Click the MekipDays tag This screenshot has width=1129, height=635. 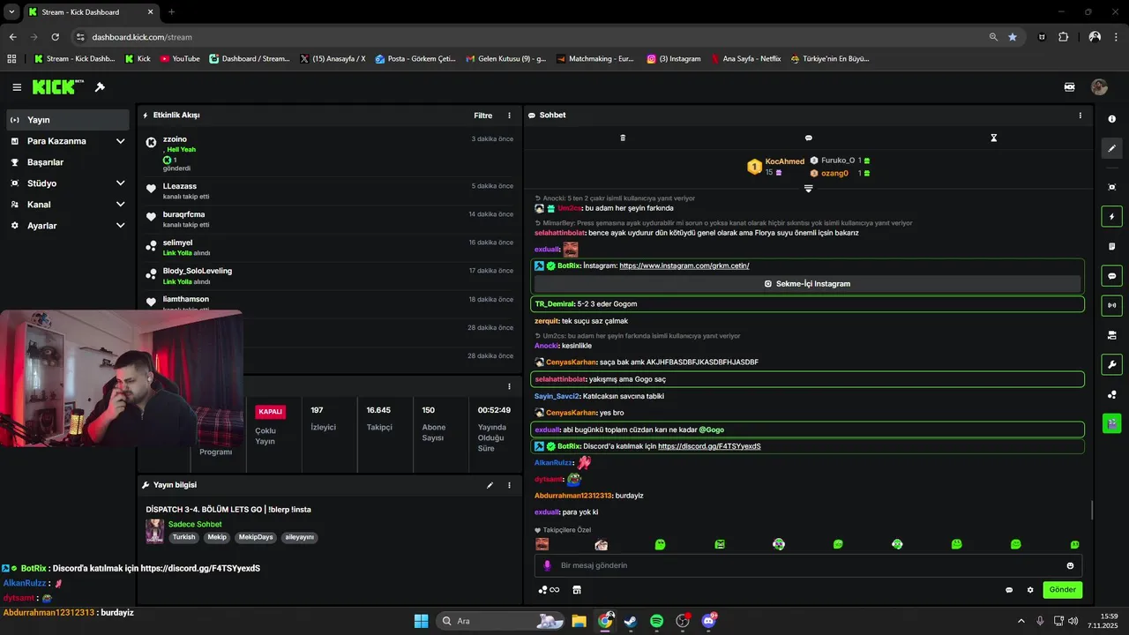pyautogui.click(x=256, y=537)
